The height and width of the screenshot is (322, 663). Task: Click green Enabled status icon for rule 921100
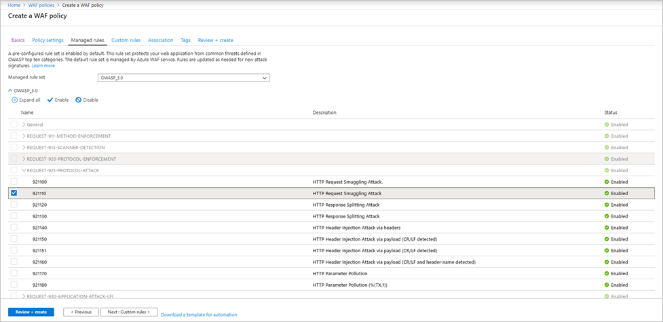pyautogui.click(x=607, y=182)
